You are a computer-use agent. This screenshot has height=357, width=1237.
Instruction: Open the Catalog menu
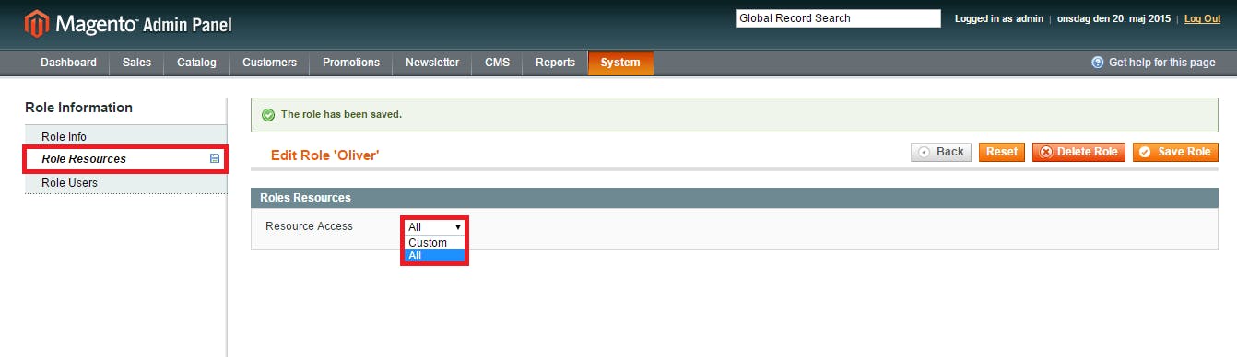click(x=196, y=63)
